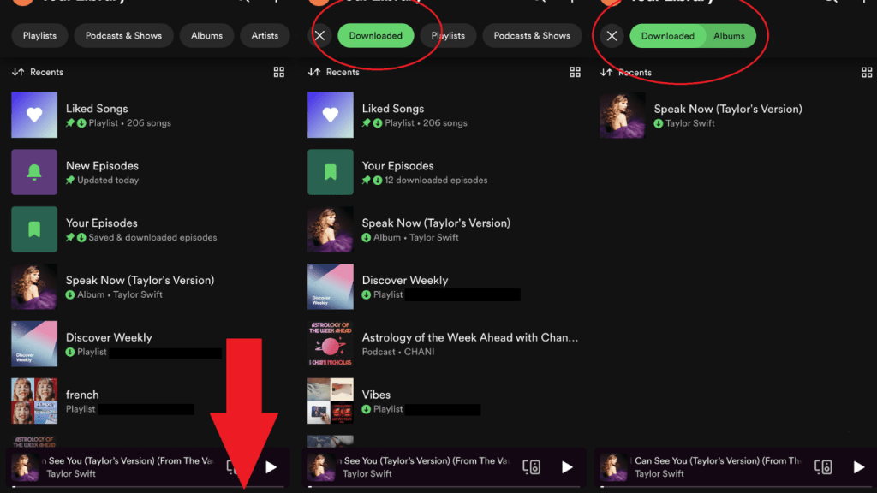Viewport: 877px width, 493px height.
Task: Select Podcasts & Shows filter in left panel
Action: (x=123, y=36)
